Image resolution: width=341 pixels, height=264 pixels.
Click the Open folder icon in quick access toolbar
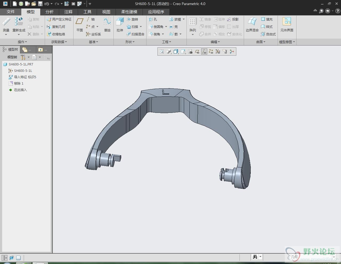coord(34,4)
